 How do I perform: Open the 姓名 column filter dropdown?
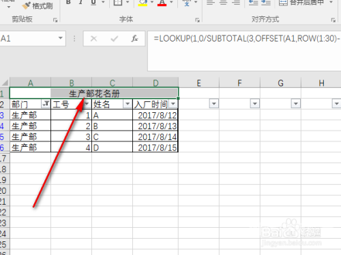(x=128, y=104)
